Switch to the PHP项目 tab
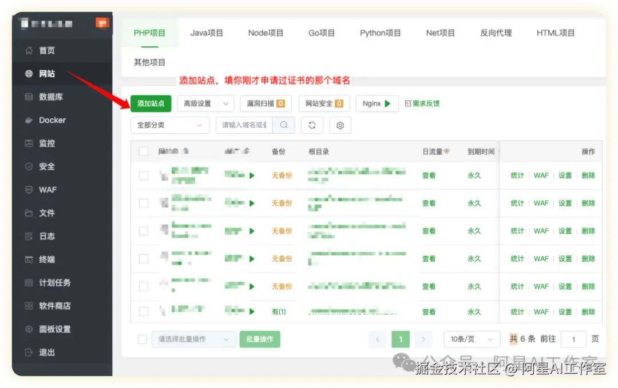This screenshot has width=618, height=388. pyautogui.click(x=150, y=33)
